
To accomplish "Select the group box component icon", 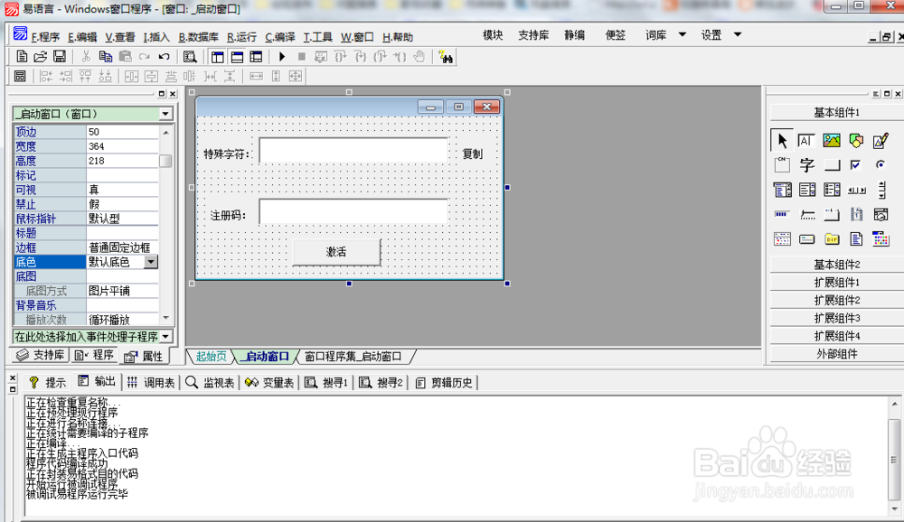I will pos(782,164).
